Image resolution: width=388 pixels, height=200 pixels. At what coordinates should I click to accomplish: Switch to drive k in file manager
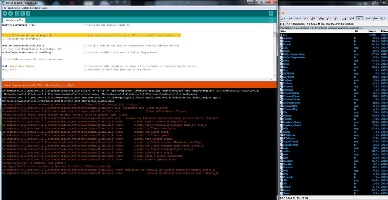point(352,18)
